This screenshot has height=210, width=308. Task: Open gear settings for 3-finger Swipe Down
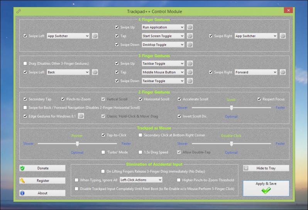click(190, 81)
